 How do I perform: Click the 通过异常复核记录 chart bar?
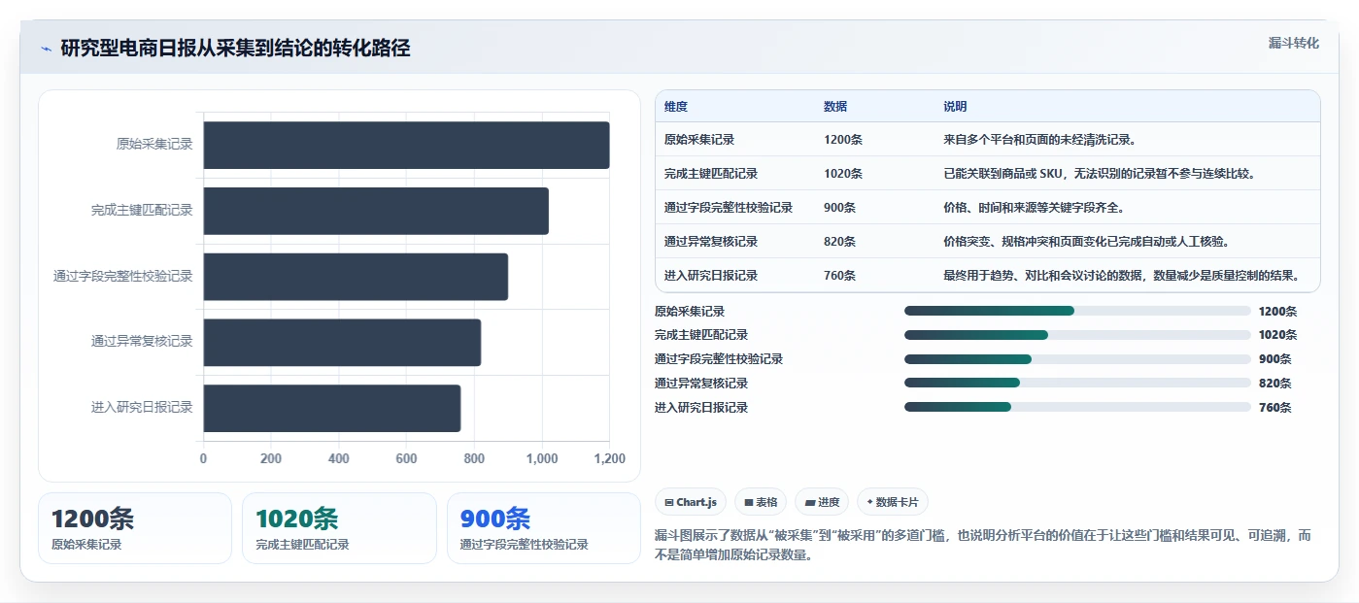[x=342, y=342]
